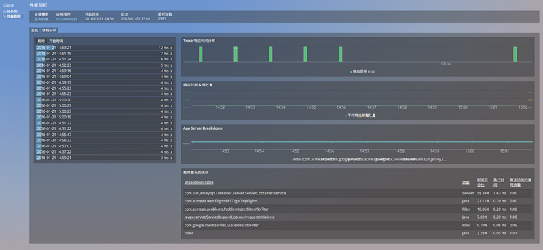543x250 pixels.
Task: Expand the 3 ms trace chevron
Action: point(172,158)
